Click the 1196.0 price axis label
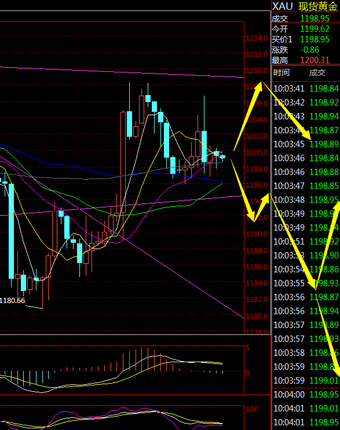The width and height of the screenshot is (340, 430). [257, 185]
